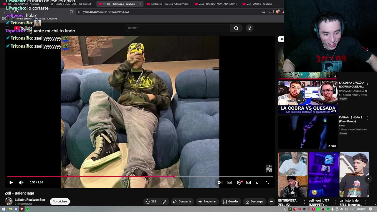The image size is (377, 212).
Task: Close the Zell - Balenciaga tab
Action: click(x=140, y=4)
